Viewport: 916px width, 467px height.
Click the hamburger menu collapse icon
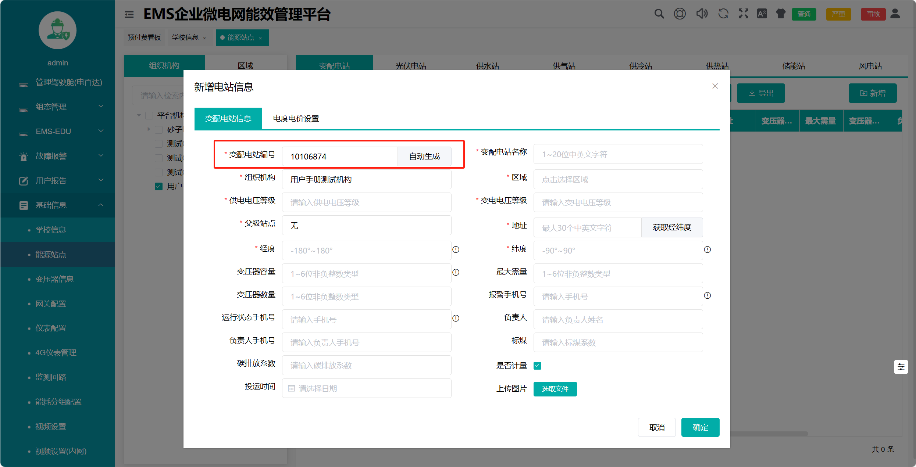(129, 14)
